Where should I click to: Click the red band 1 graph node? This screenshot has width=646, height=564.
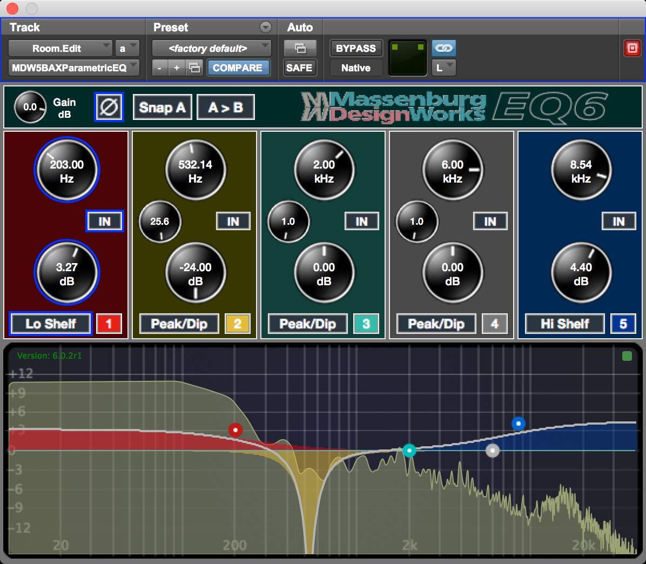coord(235,430)
